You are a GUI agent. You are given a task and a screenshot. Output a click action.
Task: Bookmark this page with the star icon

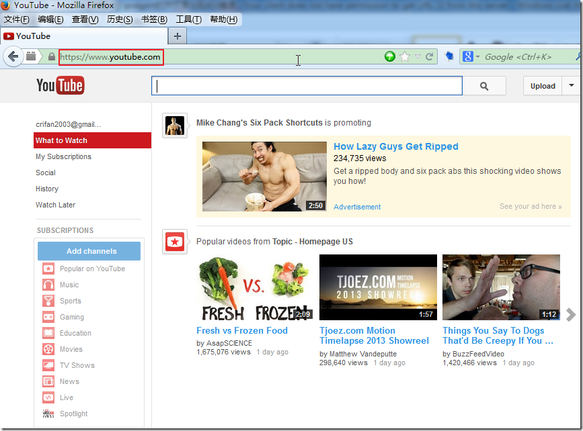pyautogui.click(x=405, y=56)
